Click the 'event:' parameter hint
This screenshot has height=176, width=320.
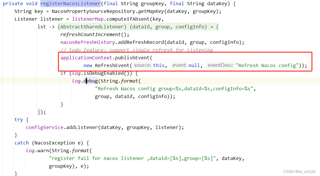pyautogui.click(x=179, y=65)
